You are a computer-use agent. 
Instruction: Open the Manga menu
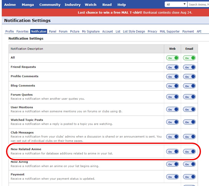pos(28,5)
